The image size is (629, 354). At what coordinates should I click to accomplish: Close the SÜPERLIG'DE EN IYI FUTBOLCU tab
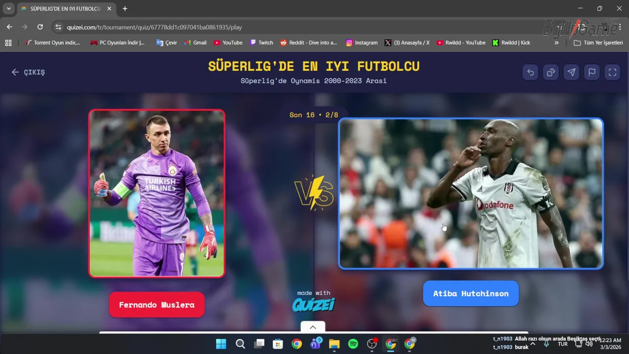pyautogui.click(x=109, y=9)
